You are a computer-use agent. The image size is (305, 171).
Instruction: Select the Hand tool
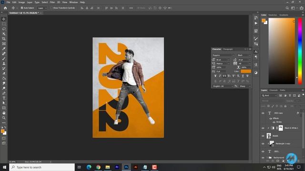[x=4, y=113]
